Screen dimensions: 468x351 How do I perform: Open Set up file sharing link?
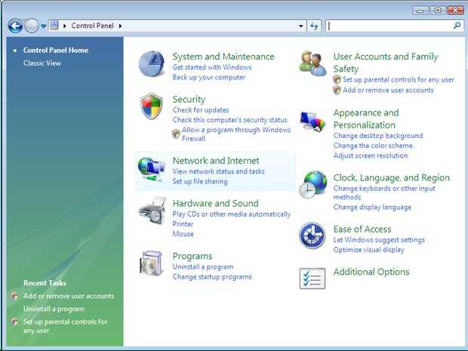pos(200,181)
